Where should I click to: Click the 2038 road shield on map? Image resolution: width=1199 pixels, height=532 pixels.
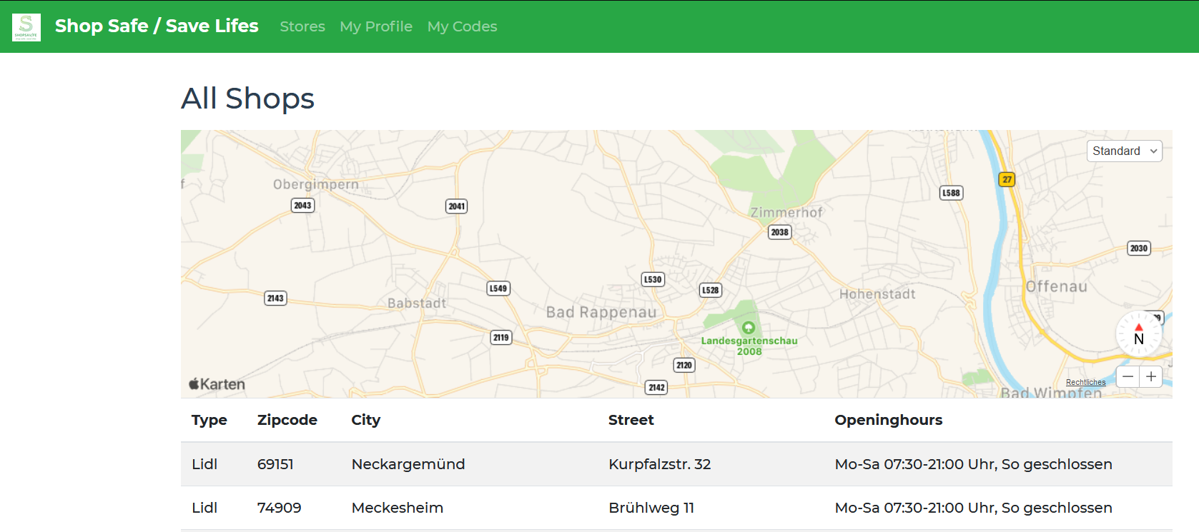[780, 232]
